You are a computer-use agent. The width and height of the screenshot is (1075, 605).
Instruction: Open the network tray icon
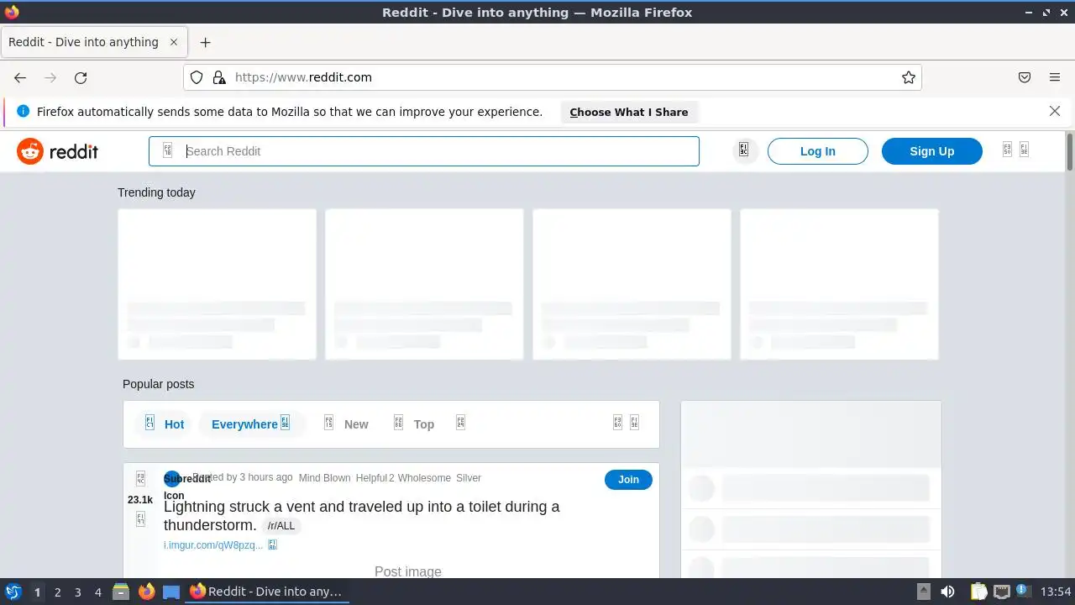1002,592
